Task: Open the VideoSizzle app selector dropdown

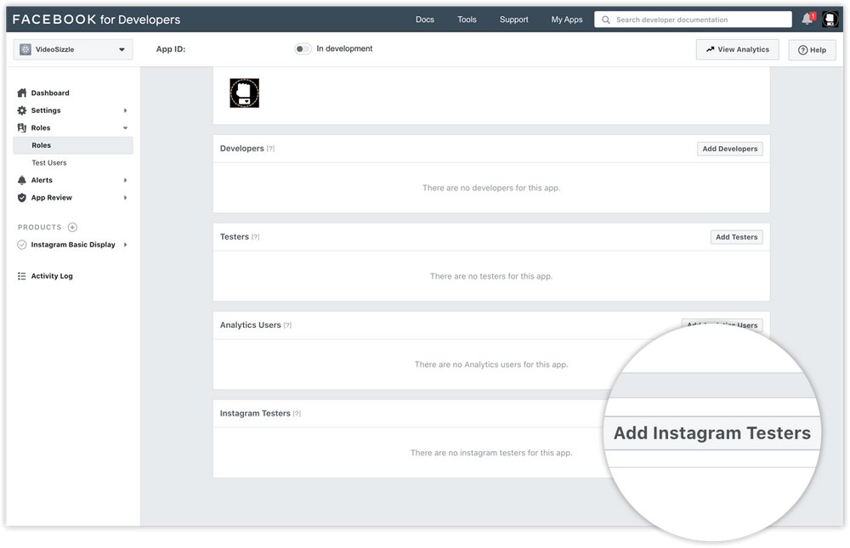Action: pos(72,49)
